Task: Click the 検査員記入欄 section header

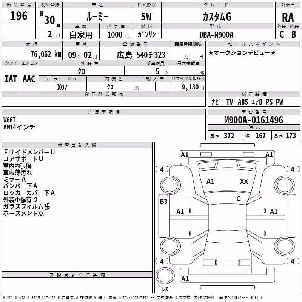Action: click(x=77, y=145)
